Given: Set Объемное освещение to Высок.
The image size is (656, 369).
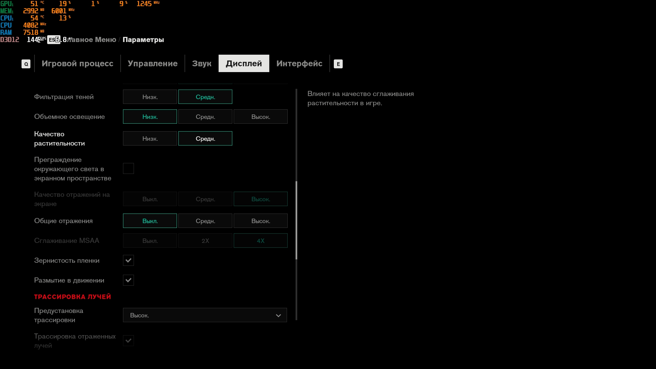Looking at the screenshot, I should (261, 117).
